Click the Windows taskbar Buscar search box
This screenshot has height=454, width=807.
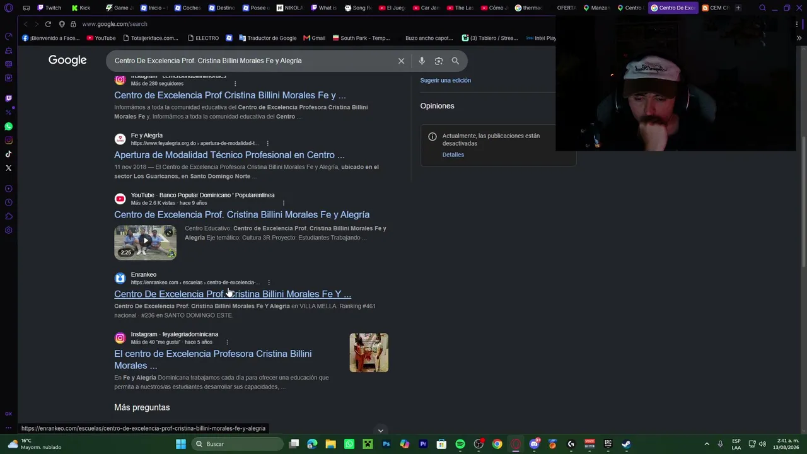[x=236, y=444]
